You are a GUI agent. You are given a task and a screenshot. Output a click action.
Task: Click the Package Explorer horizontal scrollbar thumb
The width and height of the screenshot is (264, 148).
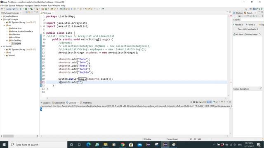pyautogui.click(x=8, y=136)
